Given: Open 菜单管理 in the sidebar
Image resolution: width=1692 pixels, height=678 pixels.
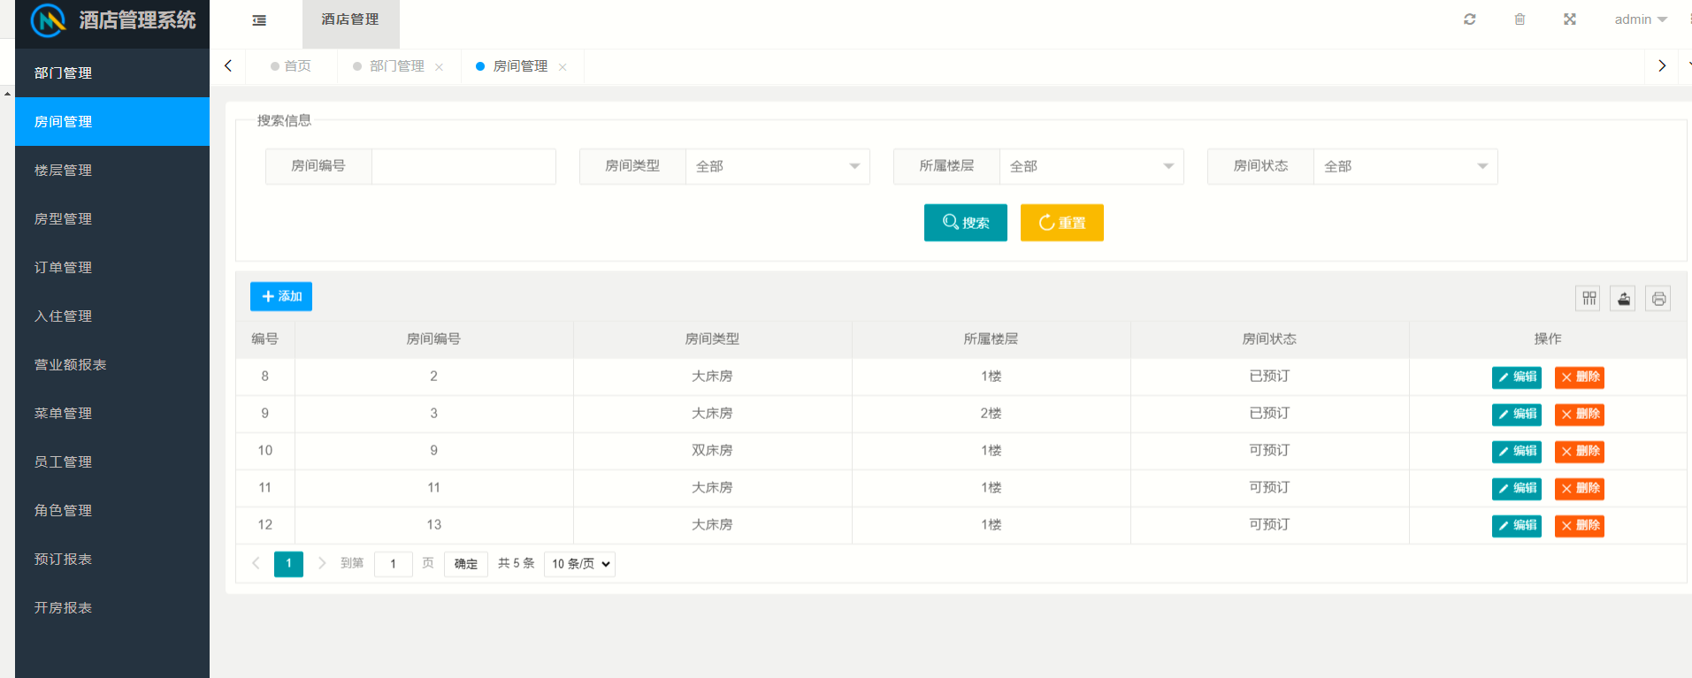Looking at the screenshot, I should click(x=112, y=414).
